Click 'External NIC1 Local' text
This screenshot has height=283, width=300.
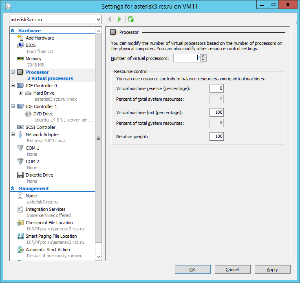tap(46, 141)
